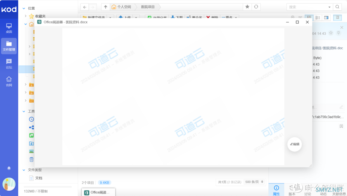Open the photo gallery tool

[31, 152]
